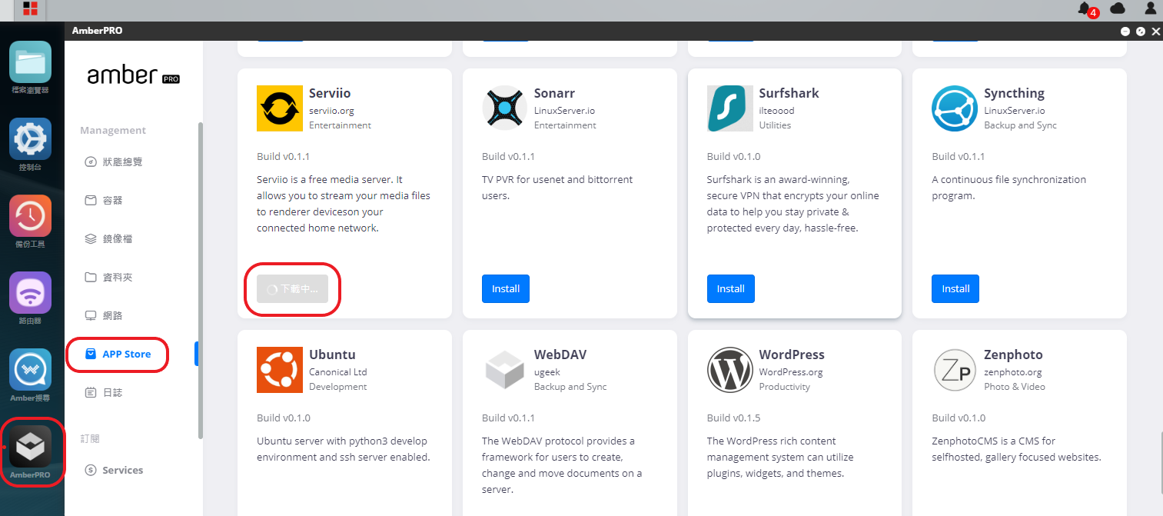Click the sidebar vertical scrollbar
The width and height of the screenshot is (1163, 516).
(201, 280)
